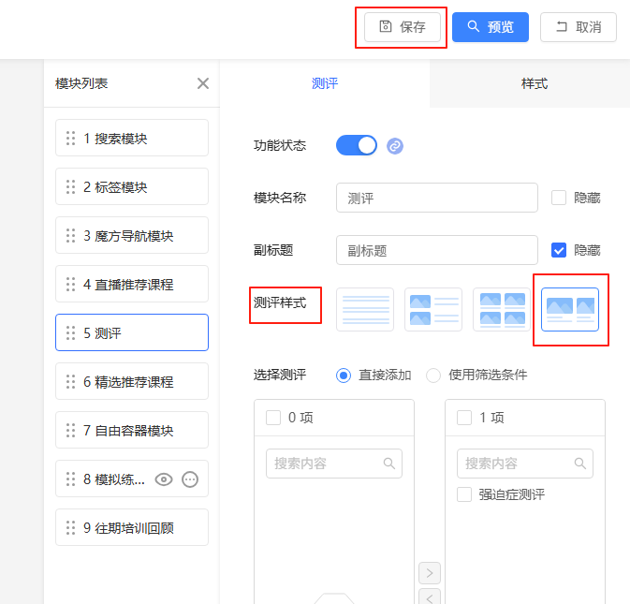Select the image-left-list 测评样式 layout
Screen dimensions: 630x604
pos(433,309)
